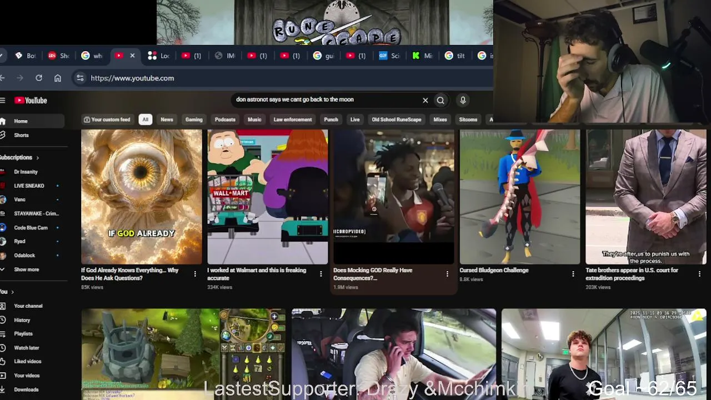Open site information icon in address bar
Viewport: 711px width, 400px height.
click(80, 78)
